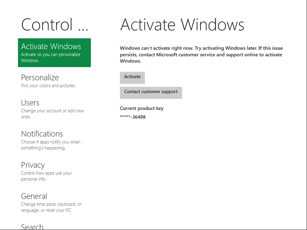Viewport: 307px width, 230px height.
Task: Click the Activate button
Action: point(132,78)
